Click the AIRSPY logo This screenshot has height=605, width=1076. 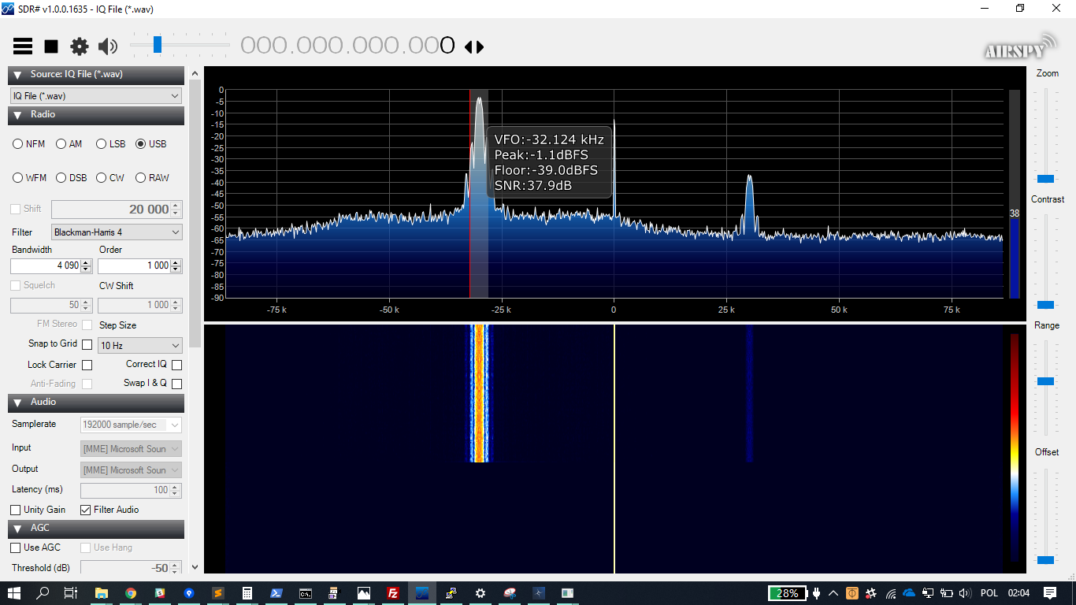pos(1019,46)
